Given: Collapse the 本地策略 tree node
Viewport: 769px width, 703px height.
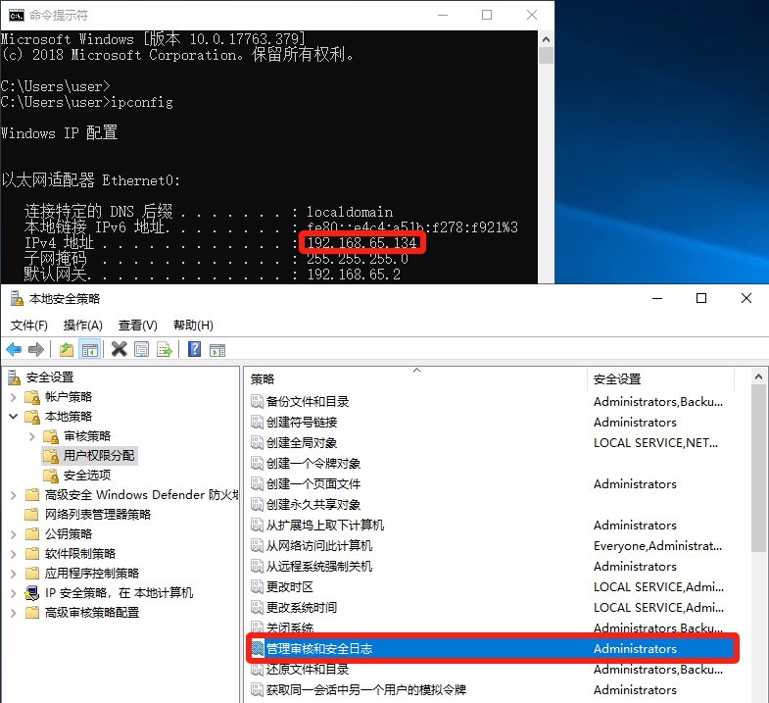Looking at the screenshot, I should point(14,417).
